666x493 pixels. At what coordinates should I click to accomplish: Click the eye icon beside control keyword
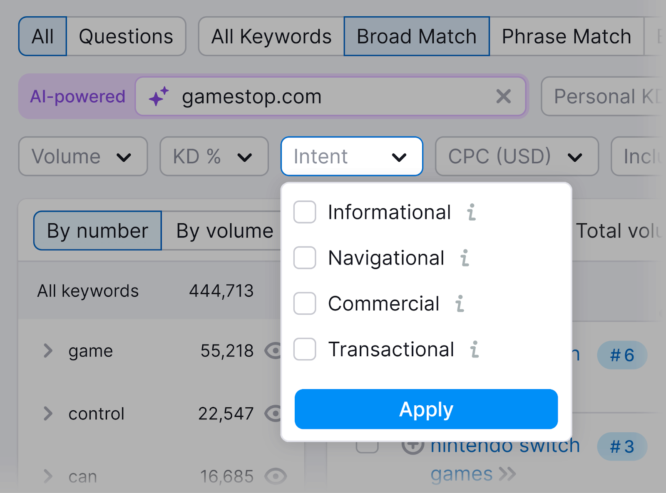coord(275,414)
